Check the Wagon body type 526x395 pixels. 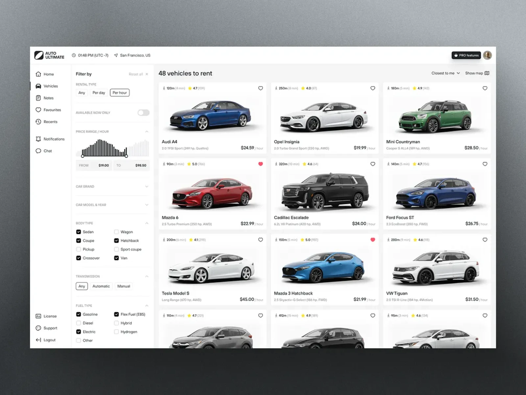tap(116, 232)
